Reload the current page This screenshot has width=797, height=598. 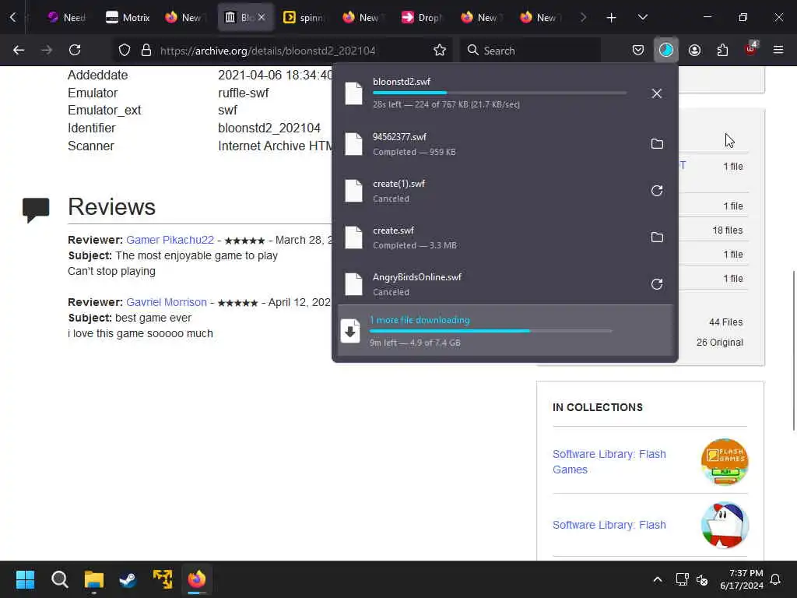(x=75, y=50)
